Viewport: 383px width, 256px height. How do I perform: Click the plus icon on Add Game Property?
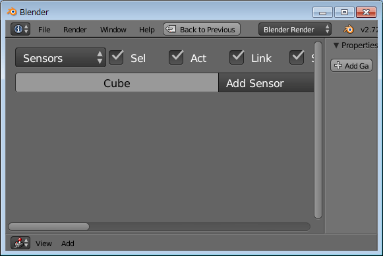point(338,65)
